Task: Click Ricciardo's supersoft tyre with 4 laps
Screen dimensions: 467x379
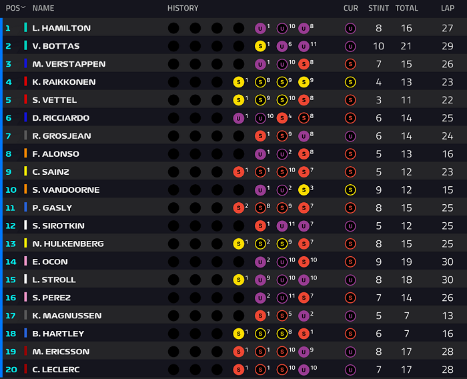Action: (282, 118)
